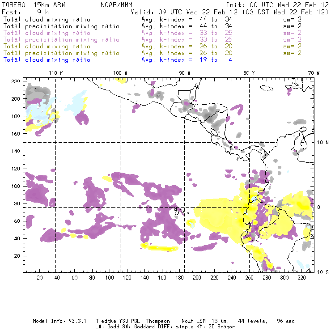Click the vertical axis tick label '120'
The height and width of the screenshot is (331, 331).
16,169
